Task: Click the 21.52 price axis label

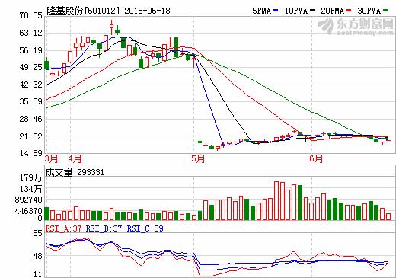Action: pyautogui.click(x=30, y=136)
